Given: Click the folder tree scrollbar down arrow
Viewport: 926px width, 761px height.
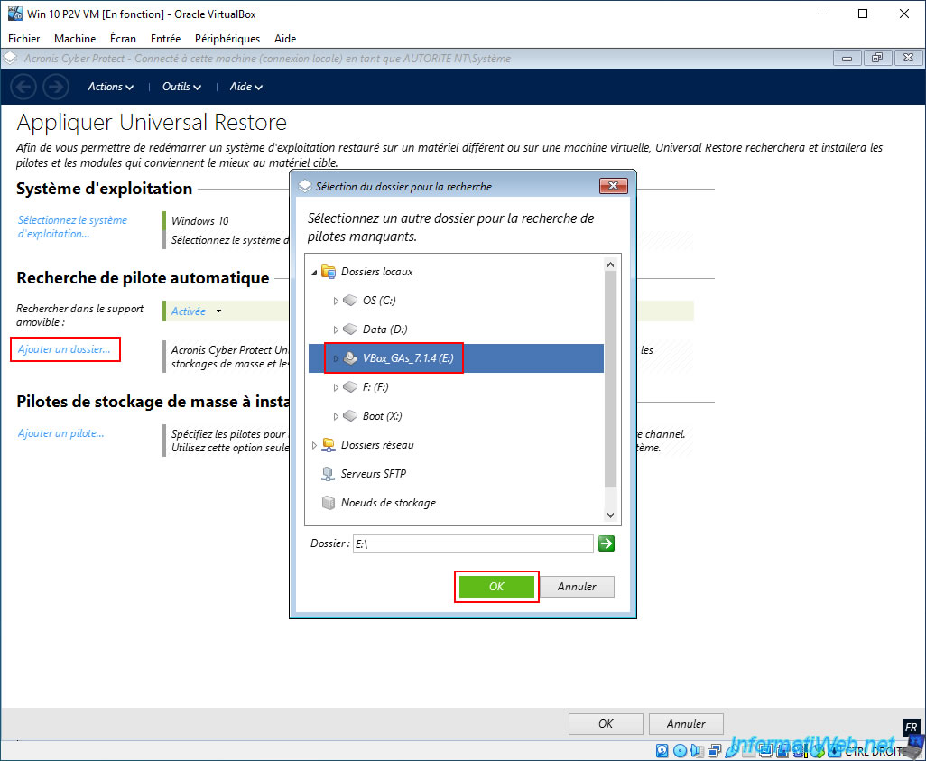Looking at the screenshot, I should (610, 515).
